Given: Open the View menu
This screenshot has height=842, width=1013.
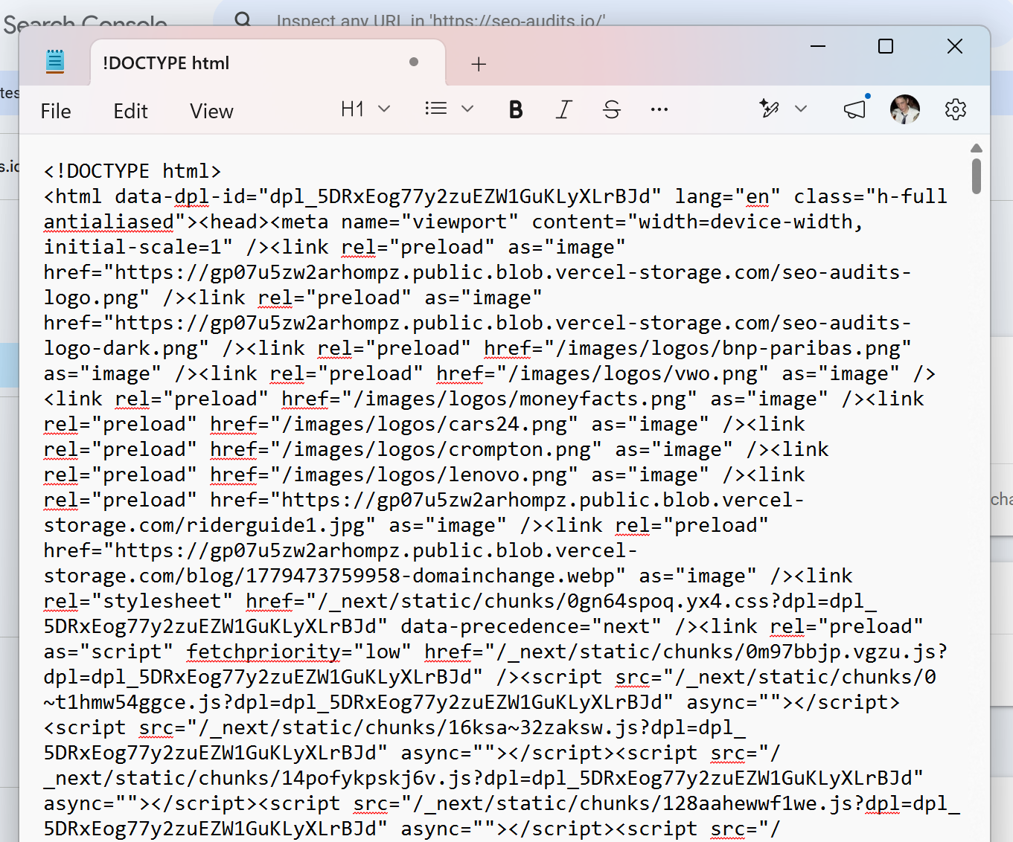Looking at the screenshot, I should click(211, 111).
